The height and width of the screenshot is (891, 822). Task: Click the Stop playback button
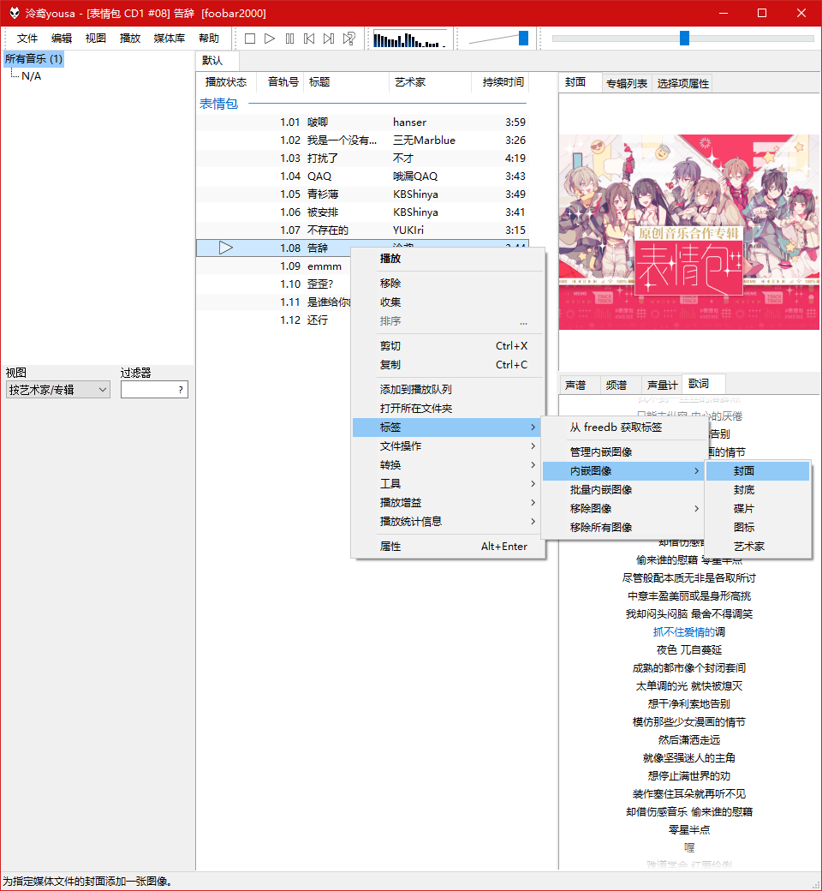(250, 39)
